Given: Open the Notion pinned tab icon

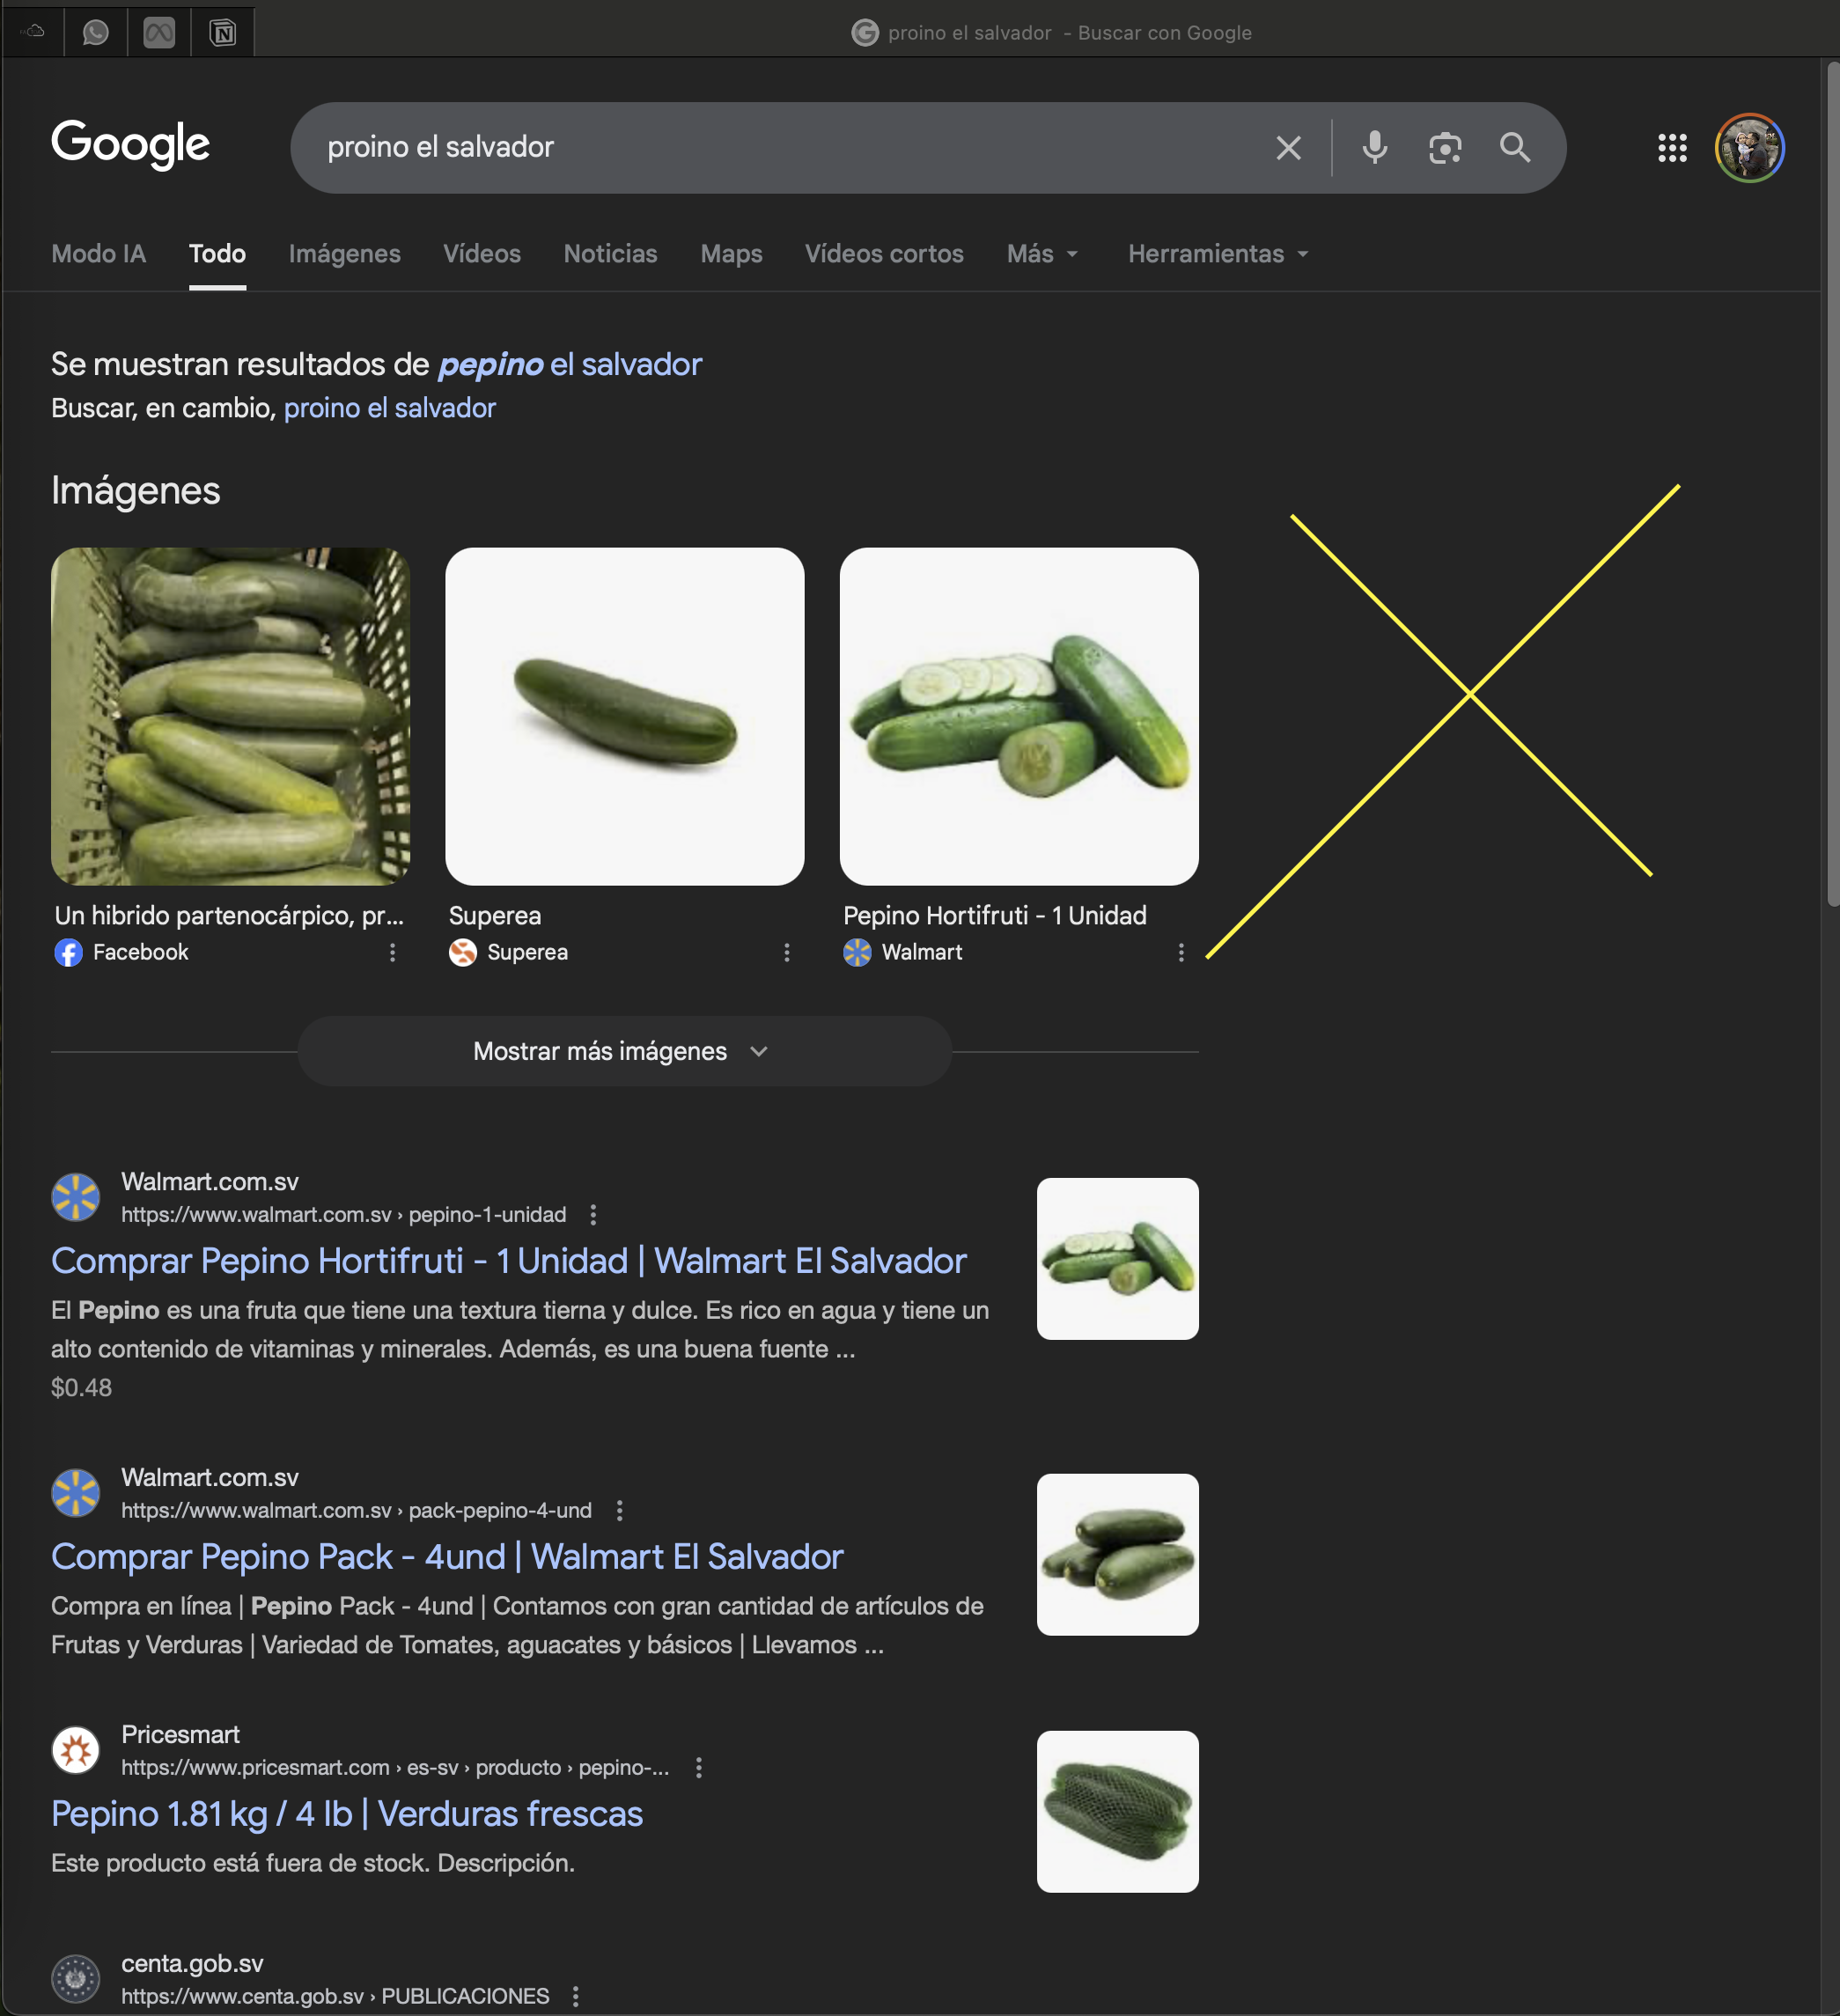Looking at the screenshot, I should coord(223,33).
